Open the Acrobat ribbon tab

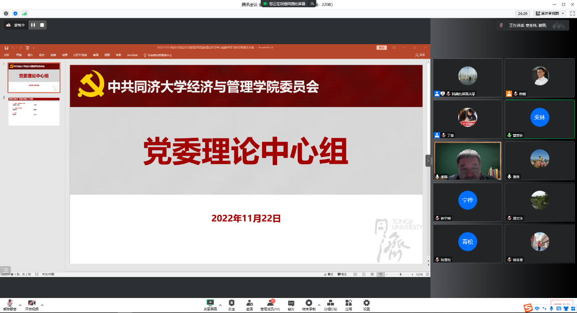pyautogui.click(x=132, y=55)
